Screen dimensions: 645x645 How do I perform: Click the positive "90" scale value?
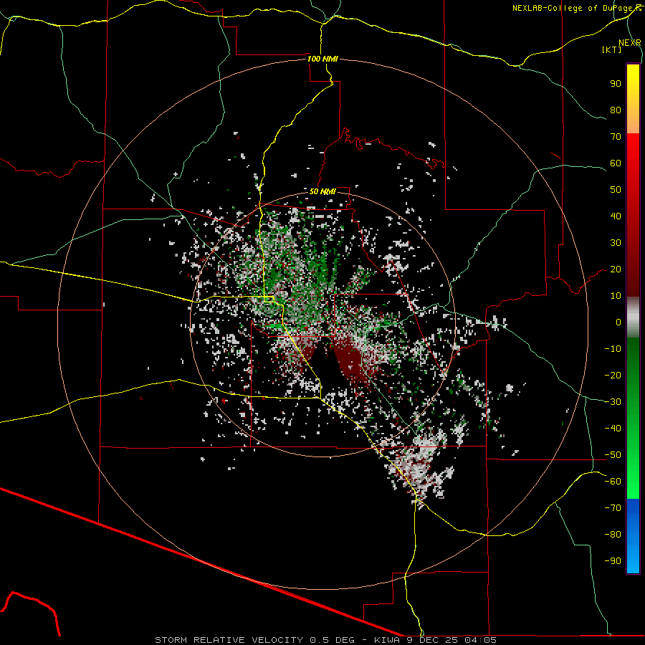pos(616,84)
